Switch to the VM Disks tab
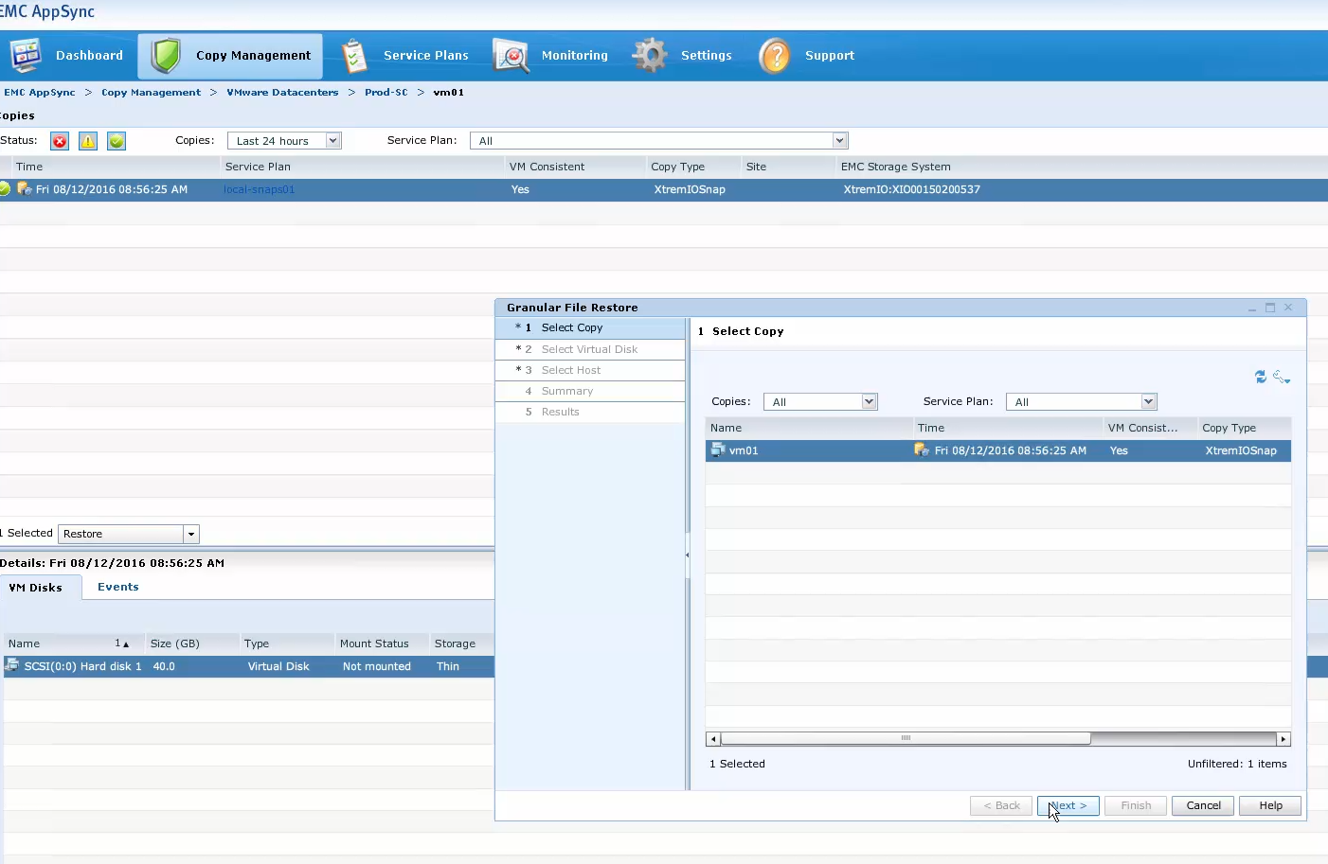This screenshot has height=864, width=1328. tap(36, 588)
